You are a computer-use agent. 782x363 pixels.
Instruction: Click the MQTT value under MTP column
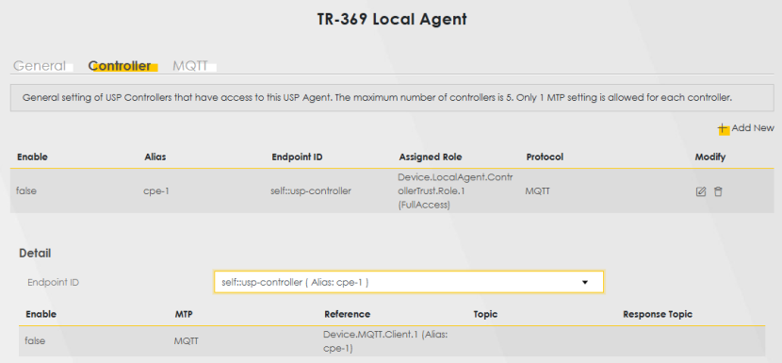(x=187, y=341)
